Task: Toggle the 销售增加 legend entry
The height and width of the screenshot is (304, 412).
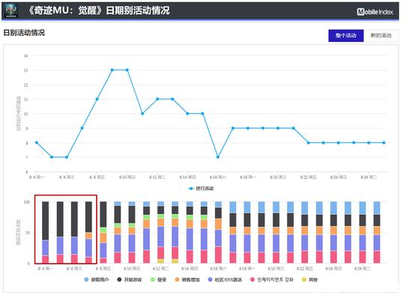Action: (x=187, y=279)
